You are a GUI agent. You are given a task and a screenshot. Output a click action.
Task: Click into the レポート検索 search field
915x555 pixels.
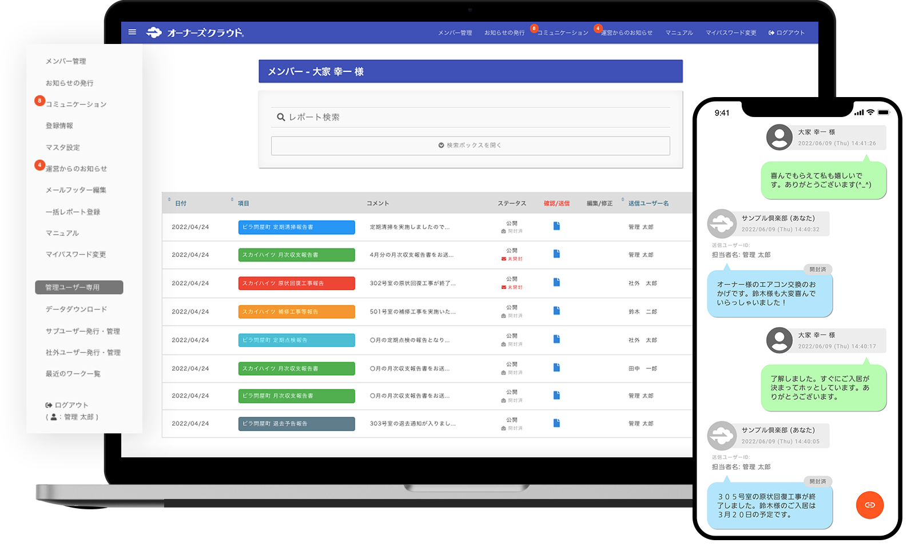[475, 117]
